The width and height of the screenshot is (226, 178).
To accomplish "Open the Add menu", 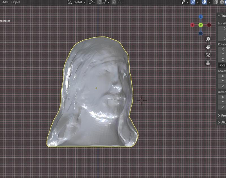I will point(5,2).
